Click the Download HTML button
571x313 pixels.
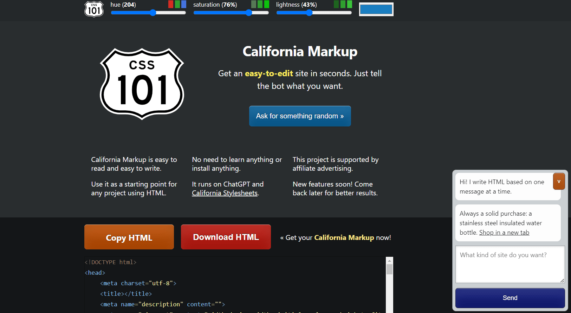tap(226, 237)
